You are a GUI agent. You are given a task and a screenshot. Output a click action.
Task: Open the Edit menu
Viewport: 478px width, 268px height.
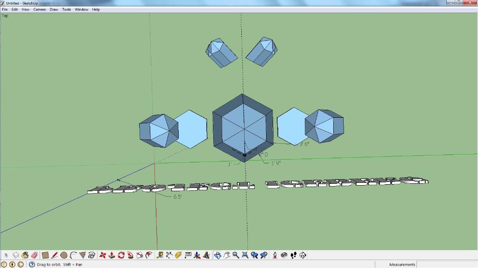click(14, 9)
